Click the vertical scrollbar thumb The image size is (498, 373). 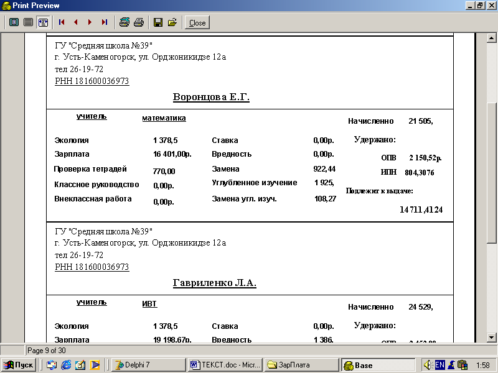click(x=491, y=173)
